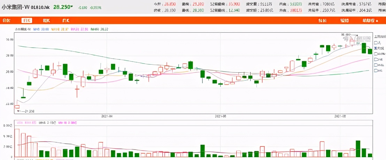Enable the fifth indicator checkbox in list
The width and height of the screenshot is (386, 160).
coord(376,65)
